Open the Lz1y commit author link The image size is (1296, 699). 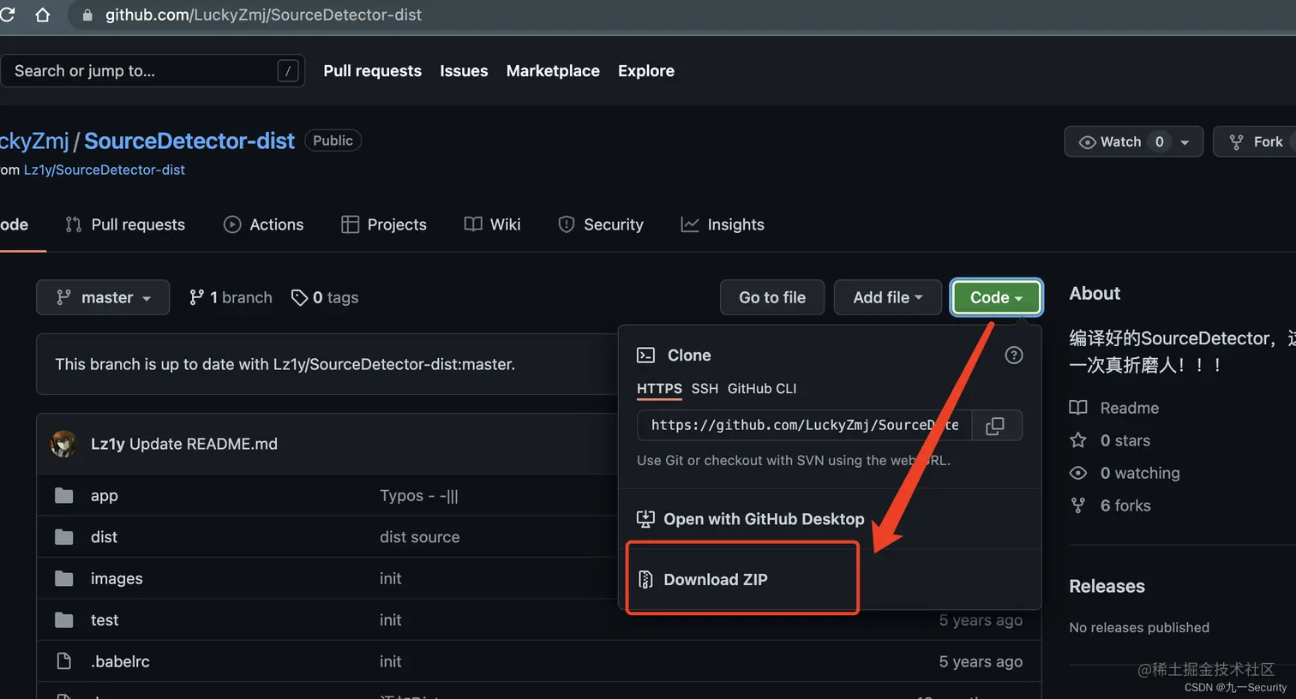[x=108, y=444]
